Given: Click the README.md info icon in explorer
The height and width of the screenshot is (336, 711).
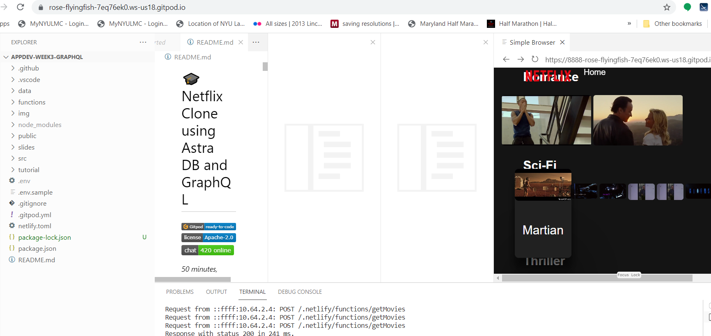Looking at the screenshot, I should [x=12, y=260].
